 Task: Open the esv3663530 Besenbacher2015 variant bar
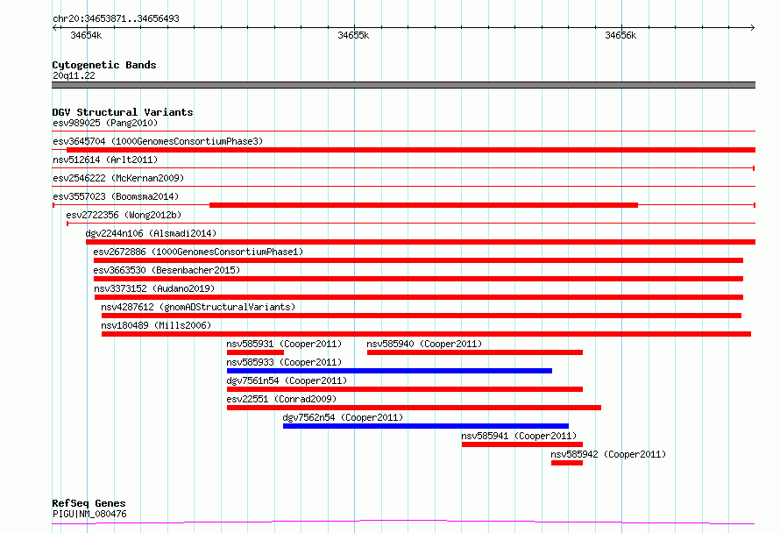[x=418, y=279]
